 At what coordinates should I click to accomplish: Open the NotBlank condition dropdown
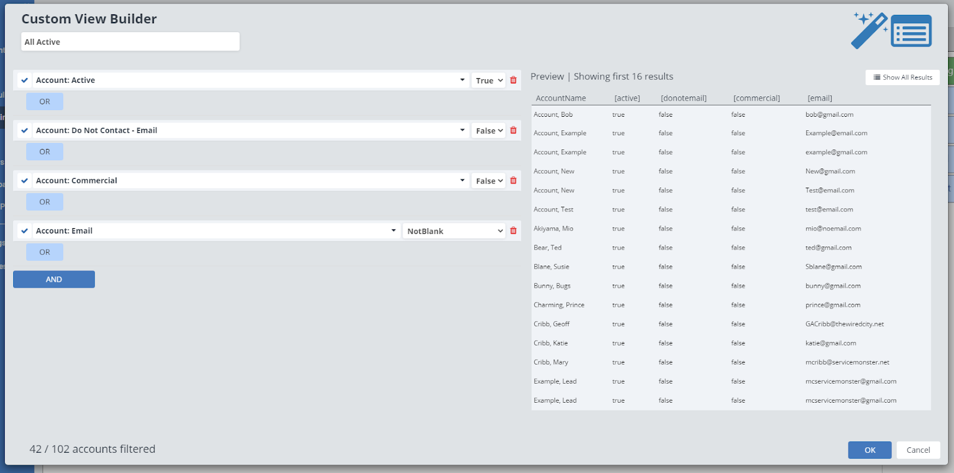coord(454,231)
